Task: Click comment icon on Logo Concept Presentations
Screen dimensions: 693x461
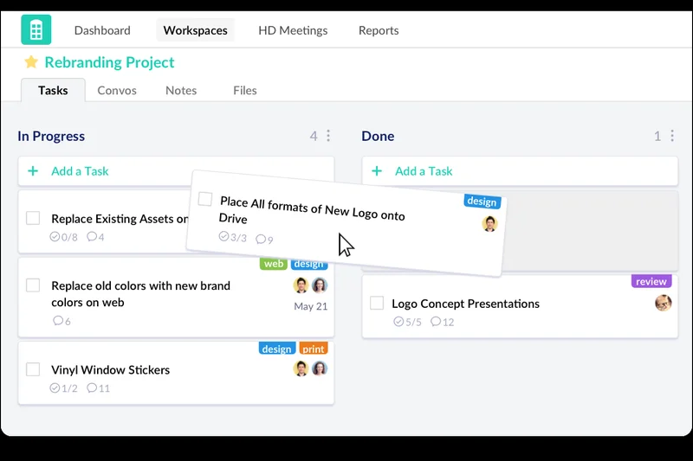Action: (x=436, y=322)
